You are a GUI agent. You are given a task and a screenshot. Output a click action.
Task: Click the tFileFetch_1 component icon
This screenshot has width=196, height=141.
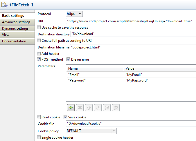coord(5,5)
